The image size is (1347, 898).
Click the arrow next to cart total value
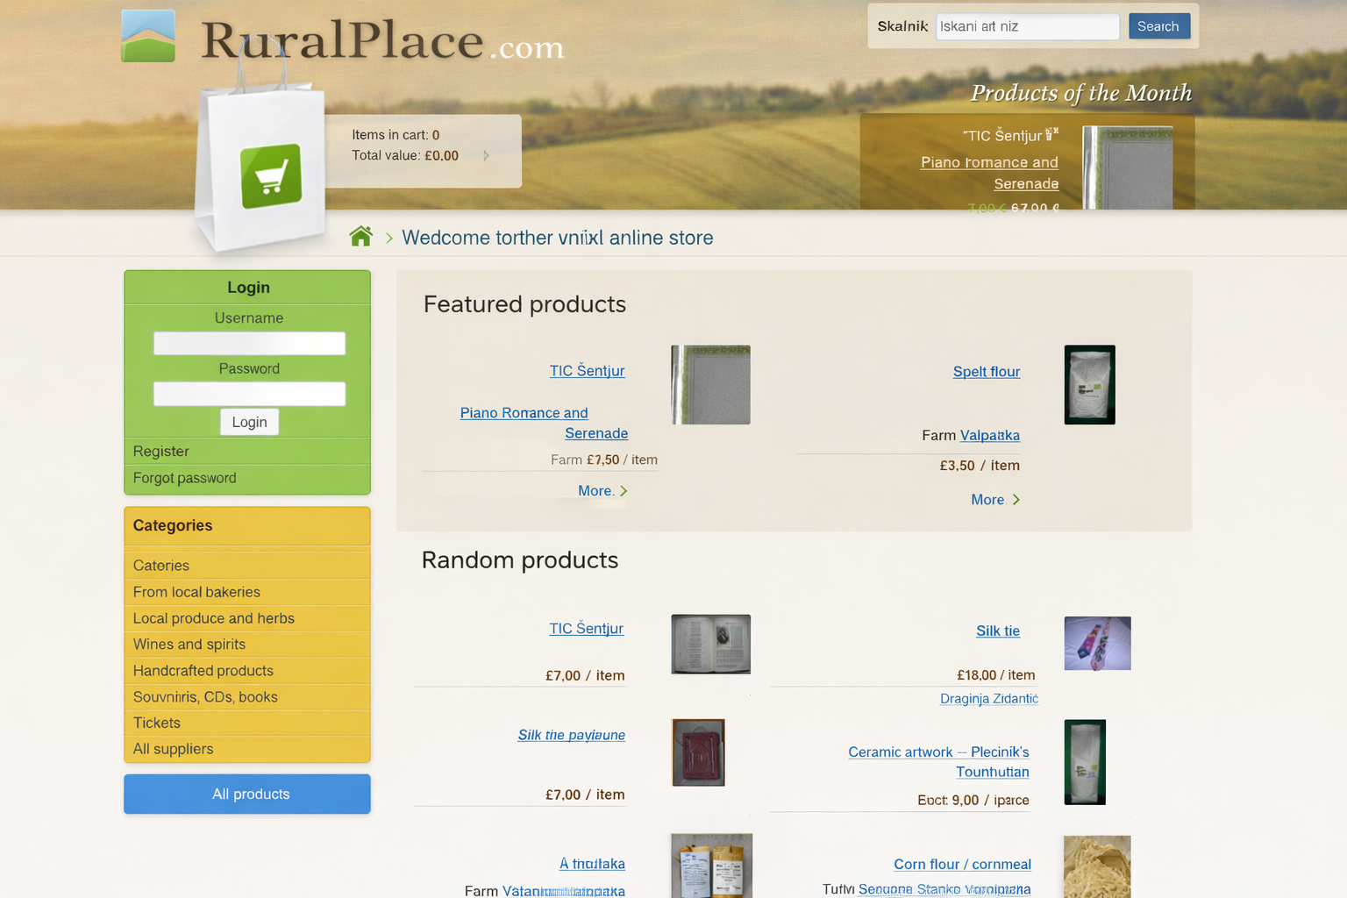(486, 154)
